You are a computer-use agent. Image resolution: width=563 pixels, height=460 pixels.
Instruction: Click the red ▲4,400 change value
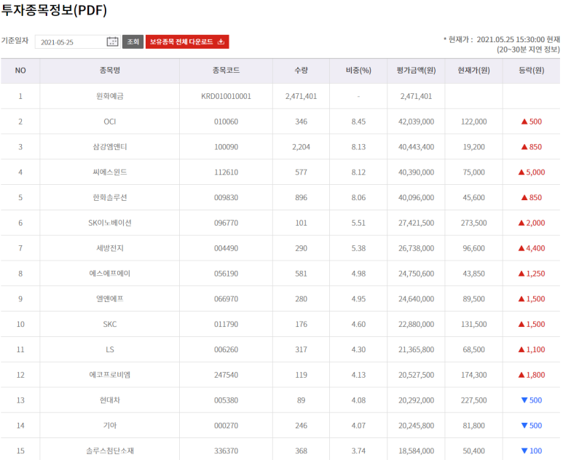coord(532,248)
